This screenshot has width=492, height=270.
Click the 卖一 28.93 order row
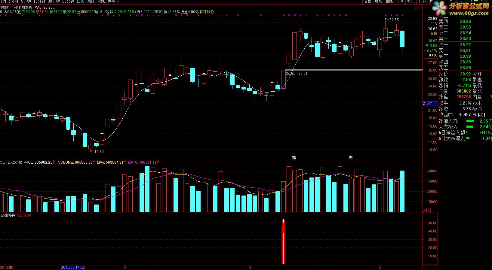pos(465,39)
